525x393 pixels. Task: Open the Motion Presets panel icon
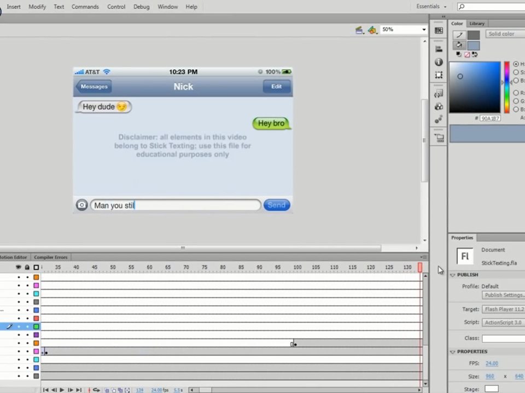[x=439, y=120]
